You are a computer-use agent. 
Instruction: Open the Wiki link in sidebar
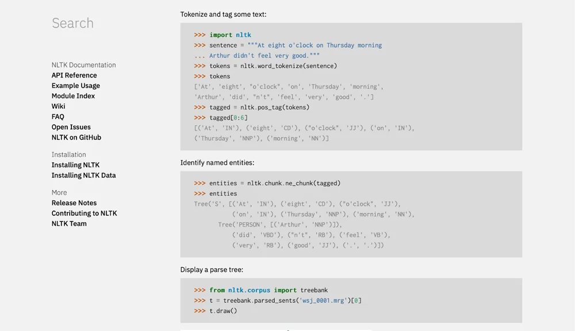58,106
